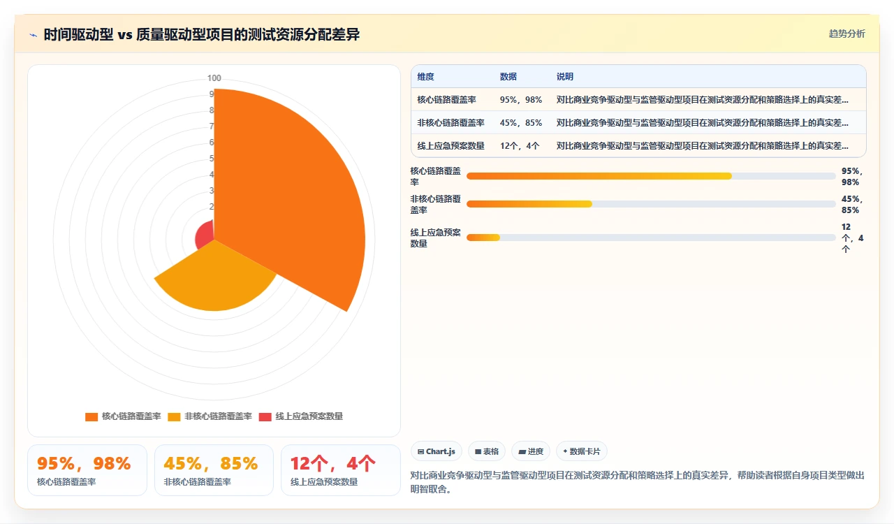Toggle the orange 核心链路覆盖率 legend swatch
The width and height of the screenshot is (894, 524).
(91, 416)
